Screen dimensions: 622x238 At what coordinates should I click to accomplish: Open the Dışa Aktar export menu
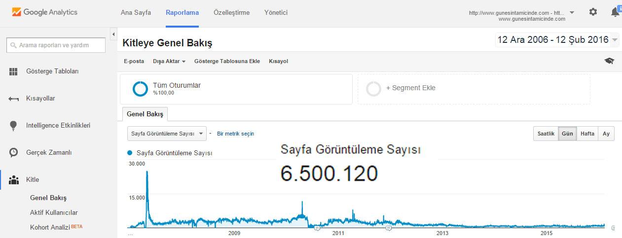[x=169, y=62]
